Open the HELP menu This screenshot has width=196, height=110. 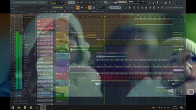[44, 2]
